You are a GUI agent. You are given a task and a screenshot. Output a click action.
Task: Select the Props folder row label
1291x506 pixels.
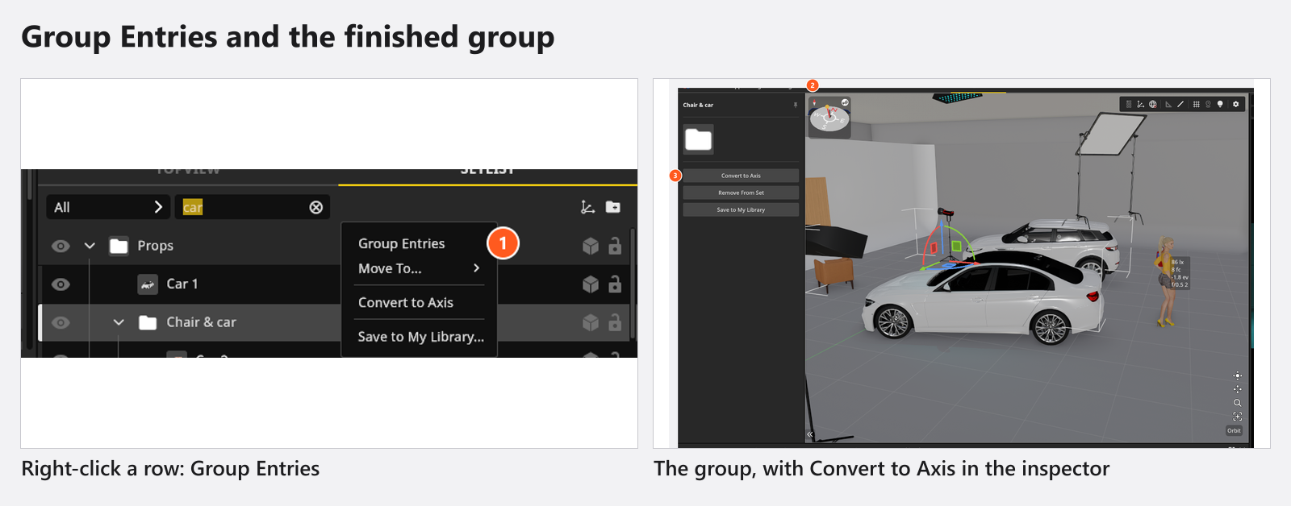(155, 246)
